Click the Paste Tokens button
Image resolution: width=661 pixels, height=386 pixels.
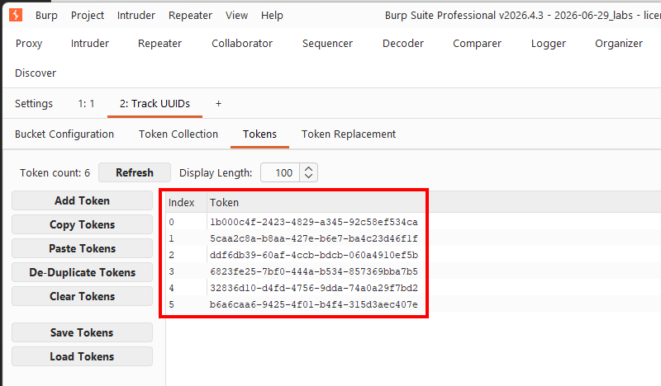82,249
